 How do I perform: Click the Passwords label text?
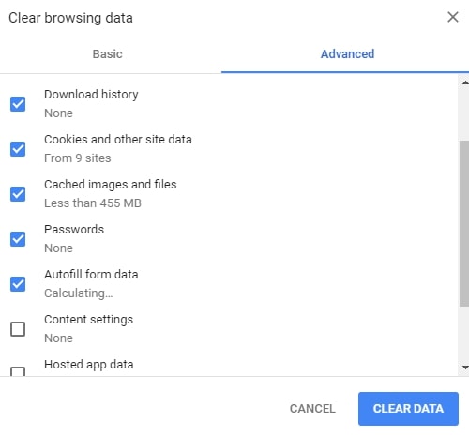tap(74, 229)
